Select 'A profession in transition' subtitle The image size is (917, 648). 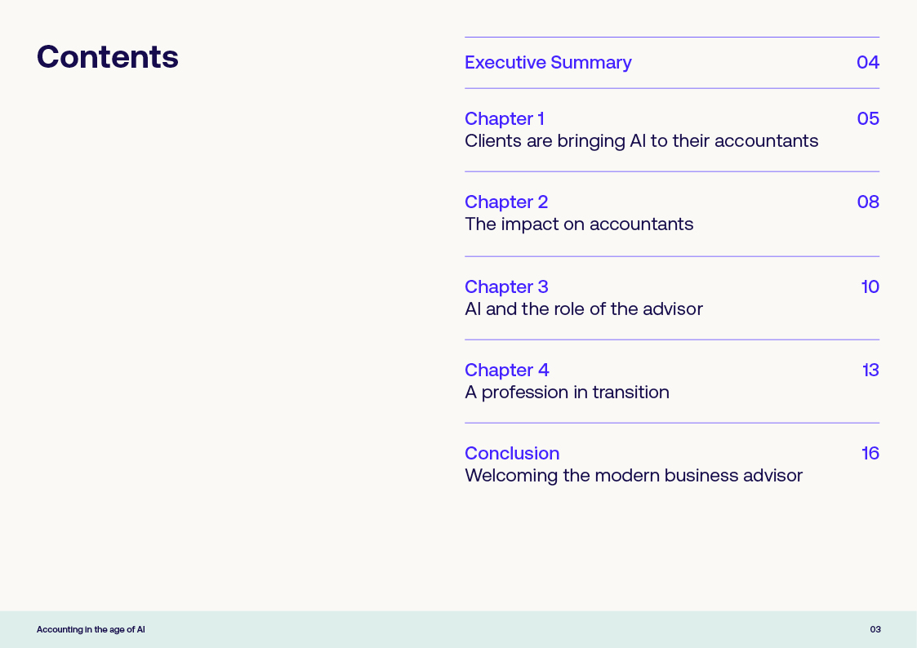click(x=567, y=393)
